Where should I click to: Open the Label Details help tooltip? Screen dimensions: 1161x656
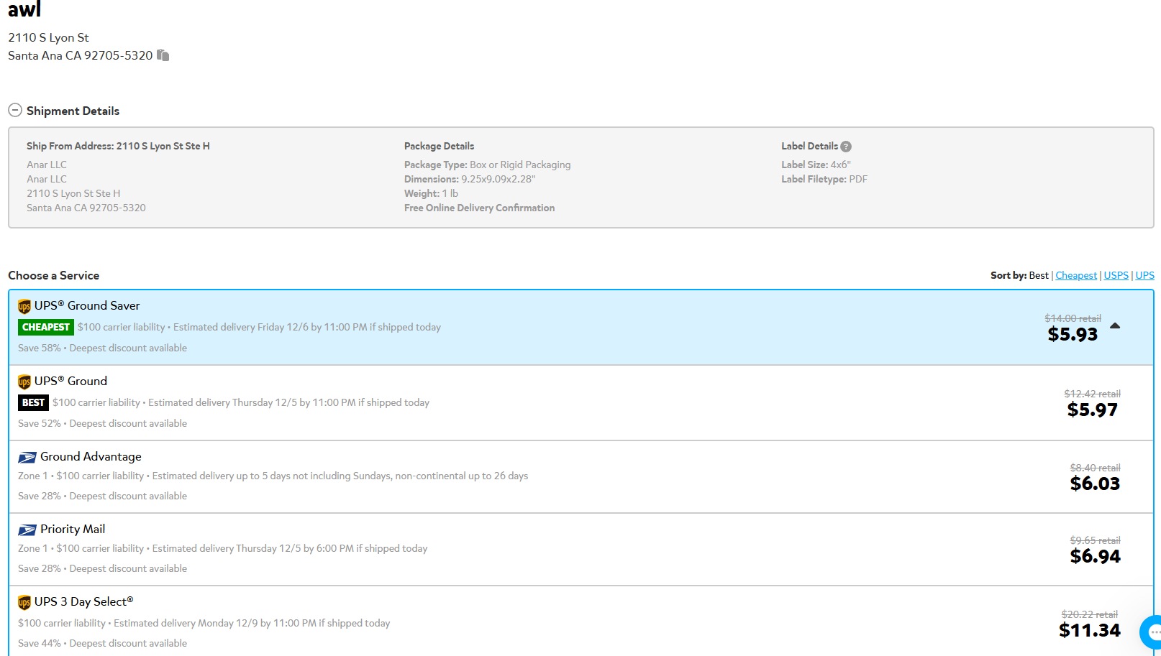click(x=846, y=147)
